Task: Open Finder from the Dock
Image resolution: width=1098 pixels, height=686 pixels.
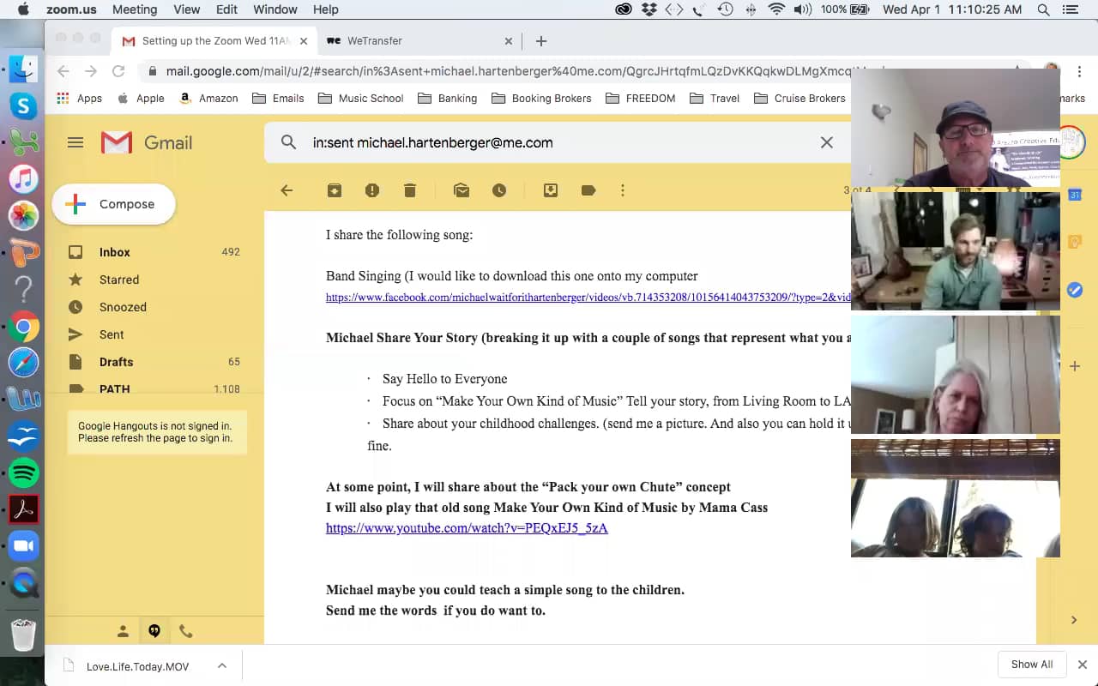Action: tap(23, 69)
